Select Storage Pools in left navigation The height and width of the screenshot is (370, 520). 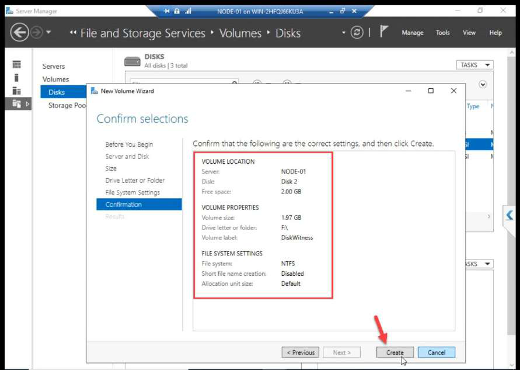tap(67, 105)
